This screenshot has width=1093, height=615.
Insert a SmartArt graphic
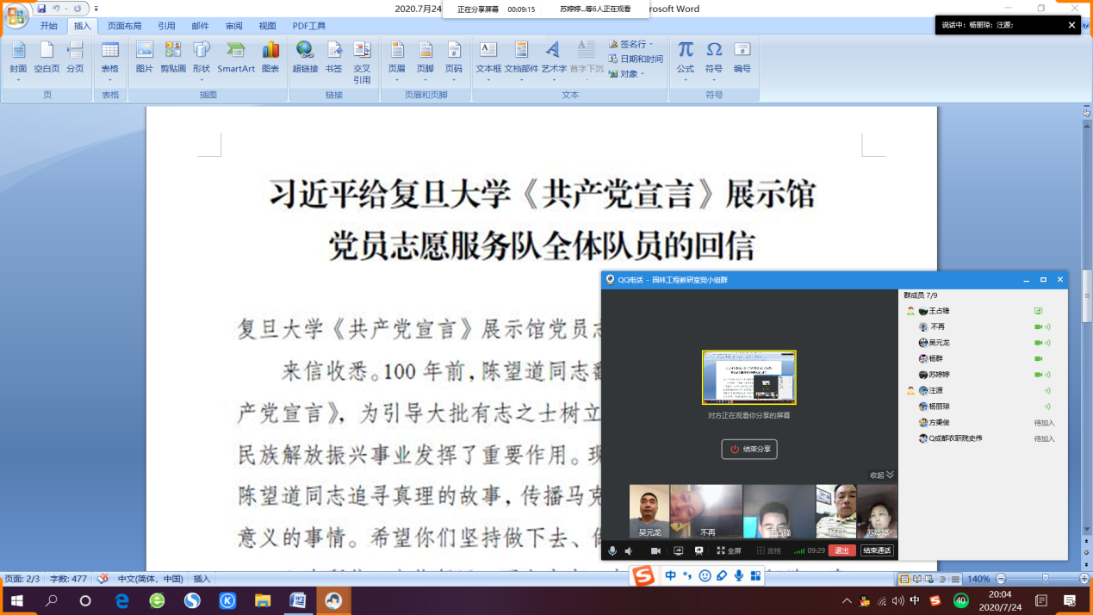pyautogui.click(x=236, y=59)
